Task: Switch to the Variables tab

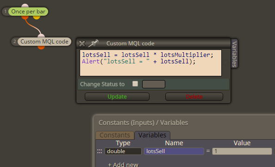Action: coord(152,135)
